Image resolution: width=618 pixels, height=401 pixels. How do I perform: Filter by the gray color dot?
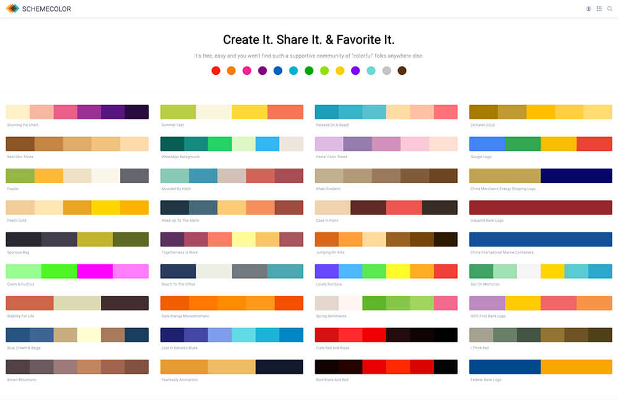pos(386,70)
